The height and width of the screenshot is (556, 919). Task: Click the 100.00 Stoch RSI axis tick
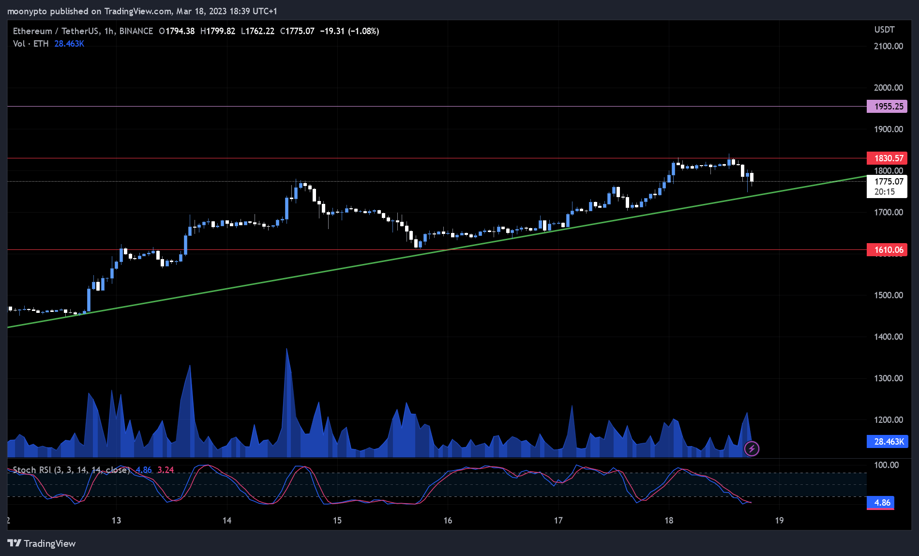(x=887, y=465)
